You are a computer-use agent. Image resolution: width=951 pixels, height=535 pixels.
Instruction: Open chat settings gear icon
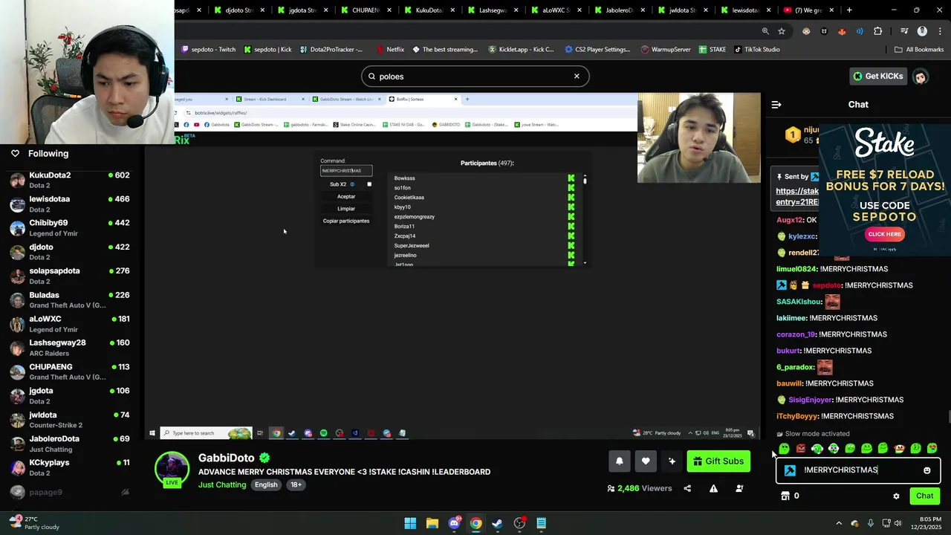click(896, 496)
